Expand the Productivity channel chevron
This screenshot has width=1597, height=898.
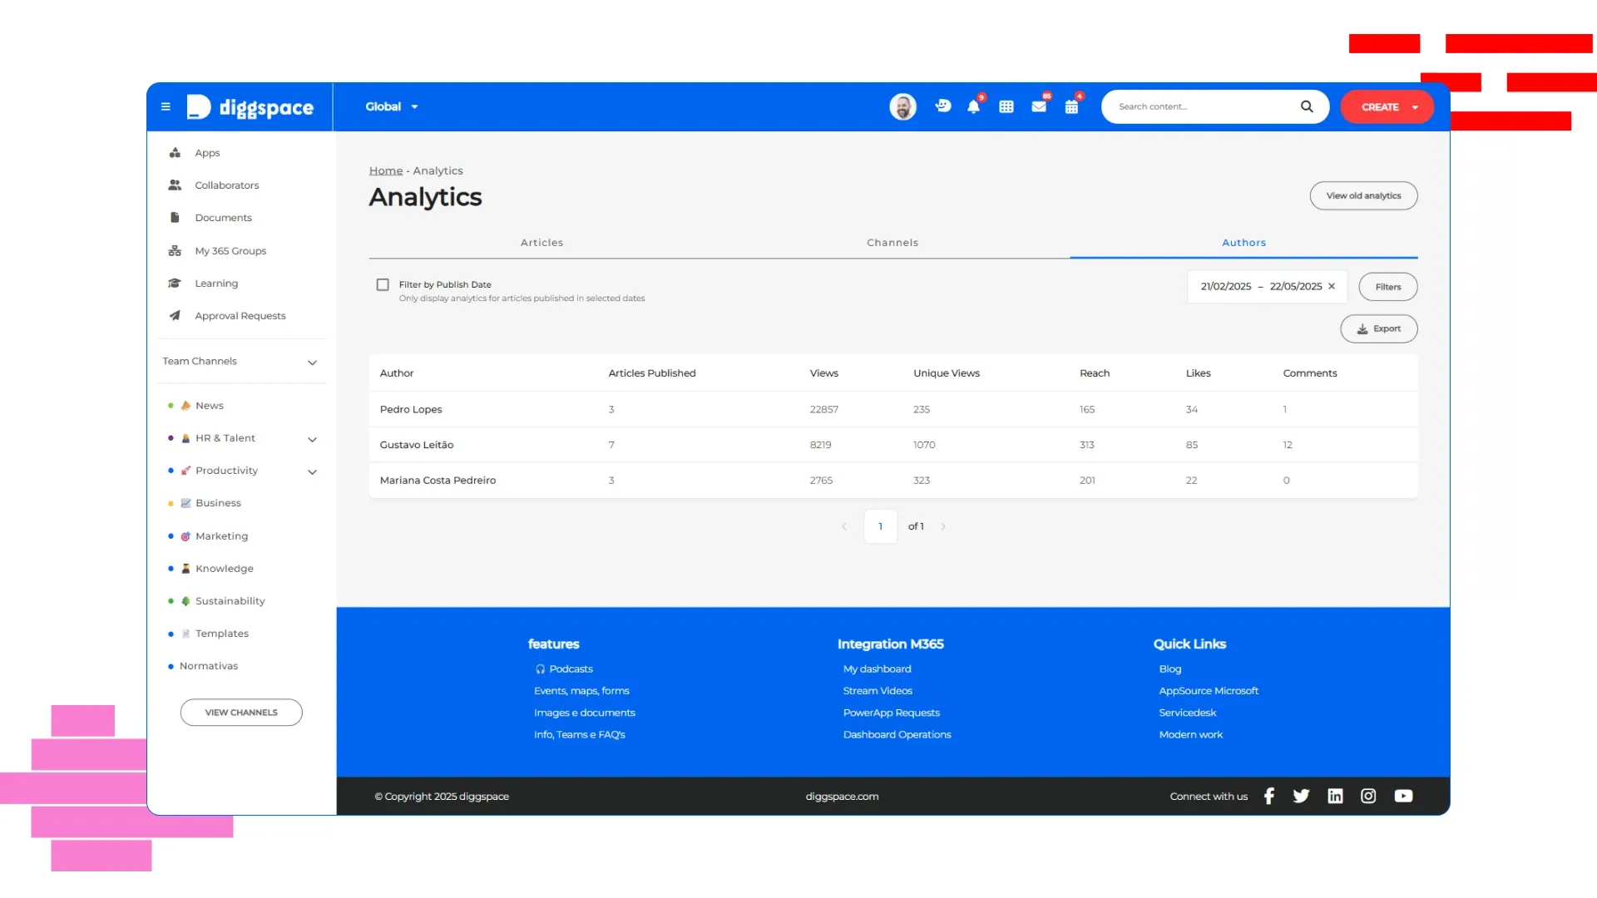(x=312, y=471)
